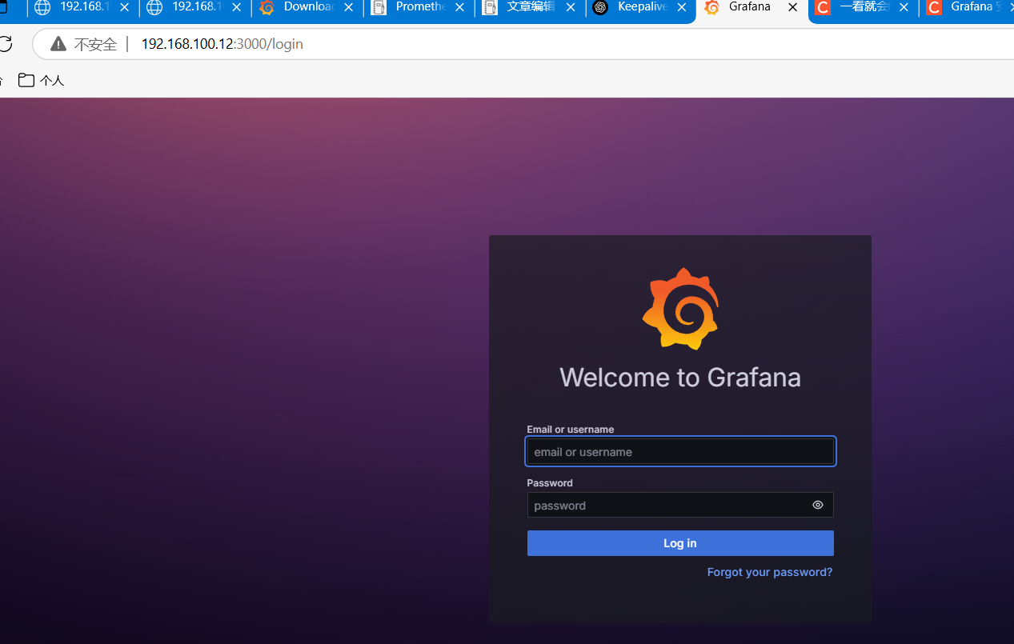Click the Password label text
Screen dimensions: 1014x644
pyautogui.click(x=550, y=483)
